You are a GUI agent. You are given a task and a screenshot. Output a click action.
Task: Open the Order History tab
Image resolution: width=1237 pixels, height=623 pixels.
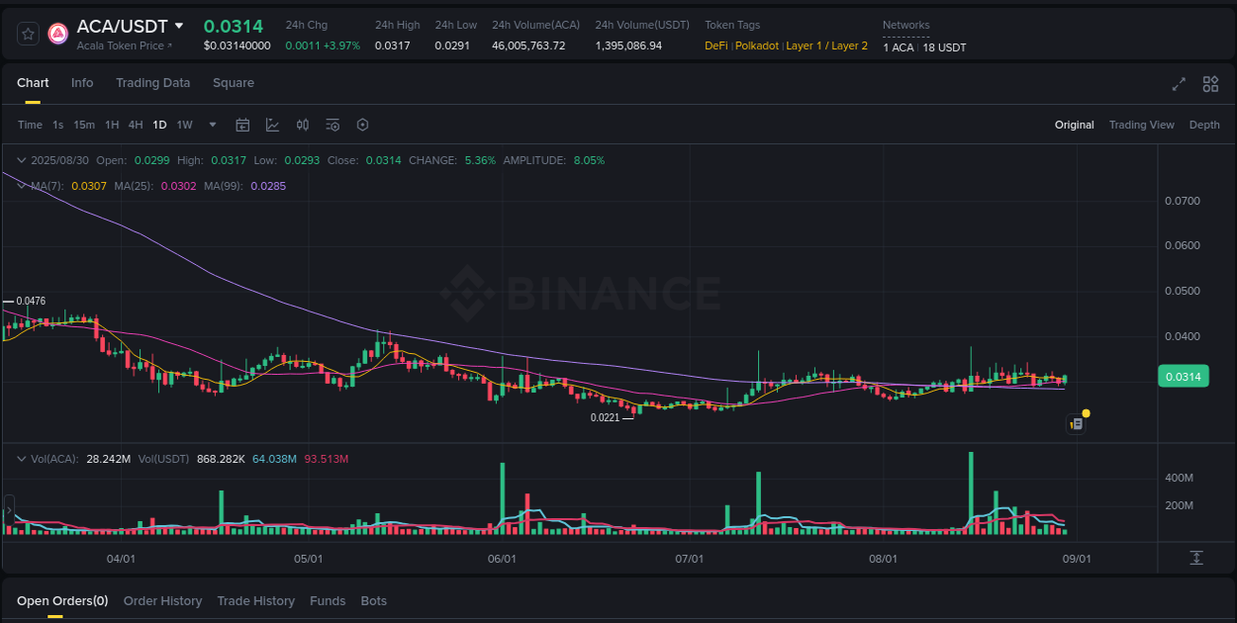pyautogui.click(x=162, y=601)
